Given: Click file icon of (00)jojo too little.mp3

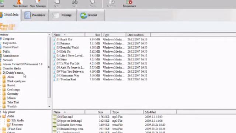Looking at the screenshot, I should click(x=55, y=121).
